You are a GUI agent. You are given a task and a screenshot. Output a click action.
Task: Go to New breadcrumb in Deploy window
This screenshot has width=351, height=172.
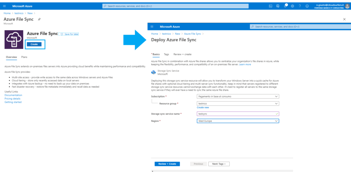coord(178,34)
